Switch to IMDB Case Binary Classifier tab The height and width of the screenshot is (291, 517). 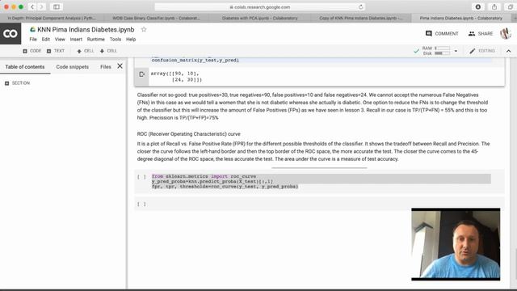click(156, 18)
